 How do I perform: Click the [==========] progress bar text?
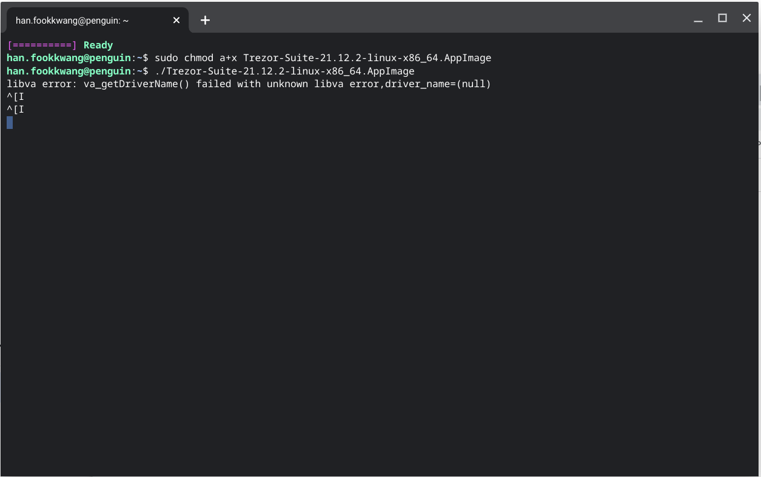point(42,45)
